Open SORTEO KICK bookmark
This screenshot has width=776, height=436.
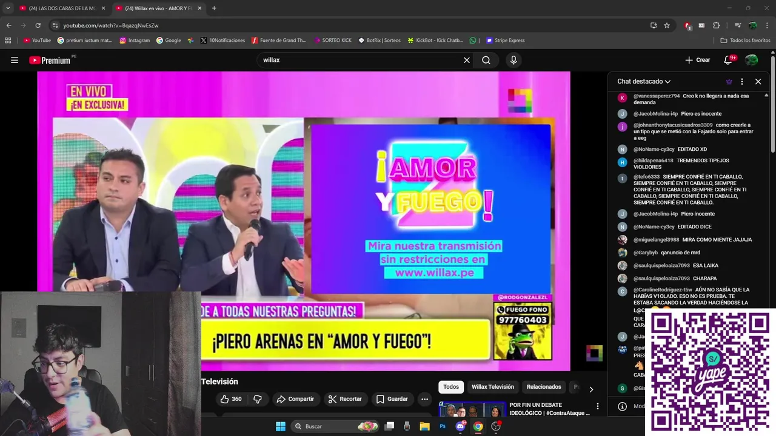click(333, 41)
